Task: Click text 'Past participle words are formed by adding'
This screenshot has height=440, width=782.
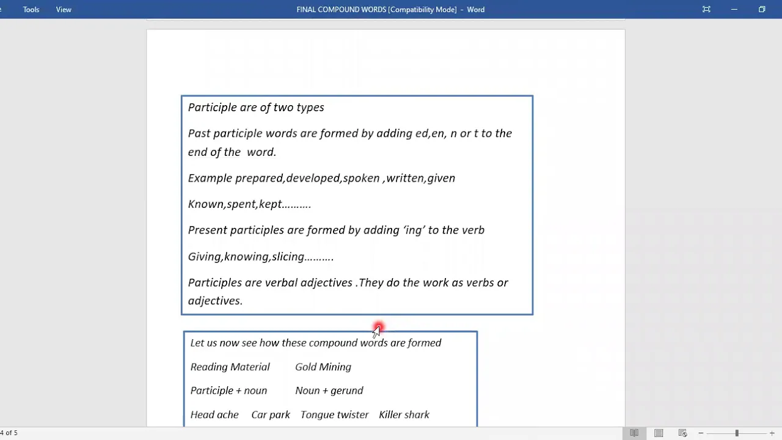Action: tap(300, 133)
